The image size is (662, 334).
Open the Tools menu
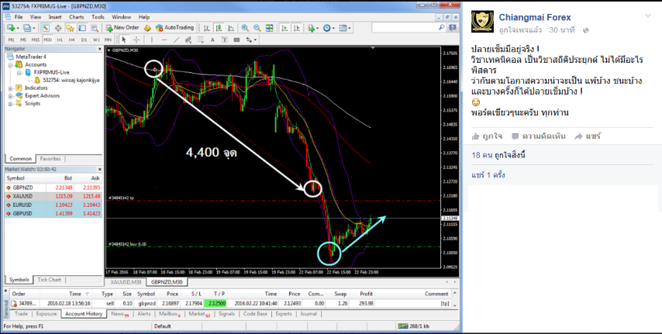98,17
